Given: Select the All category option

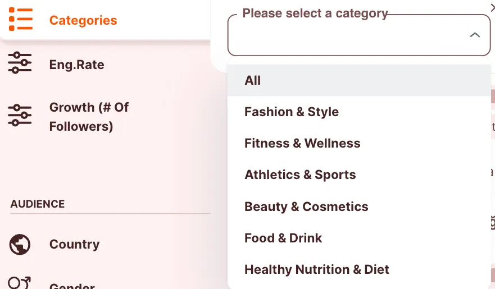Looking at the screenshot, I should tap(359, 80).
